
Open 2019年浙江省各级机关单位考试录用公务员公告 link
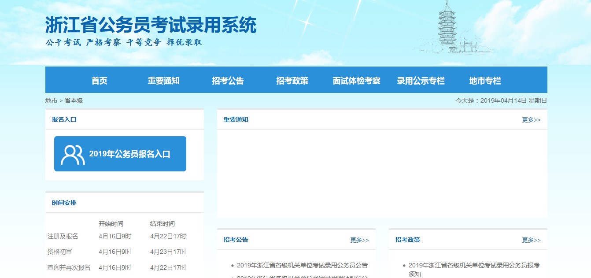pyautogui.click(x=302, y=265)
